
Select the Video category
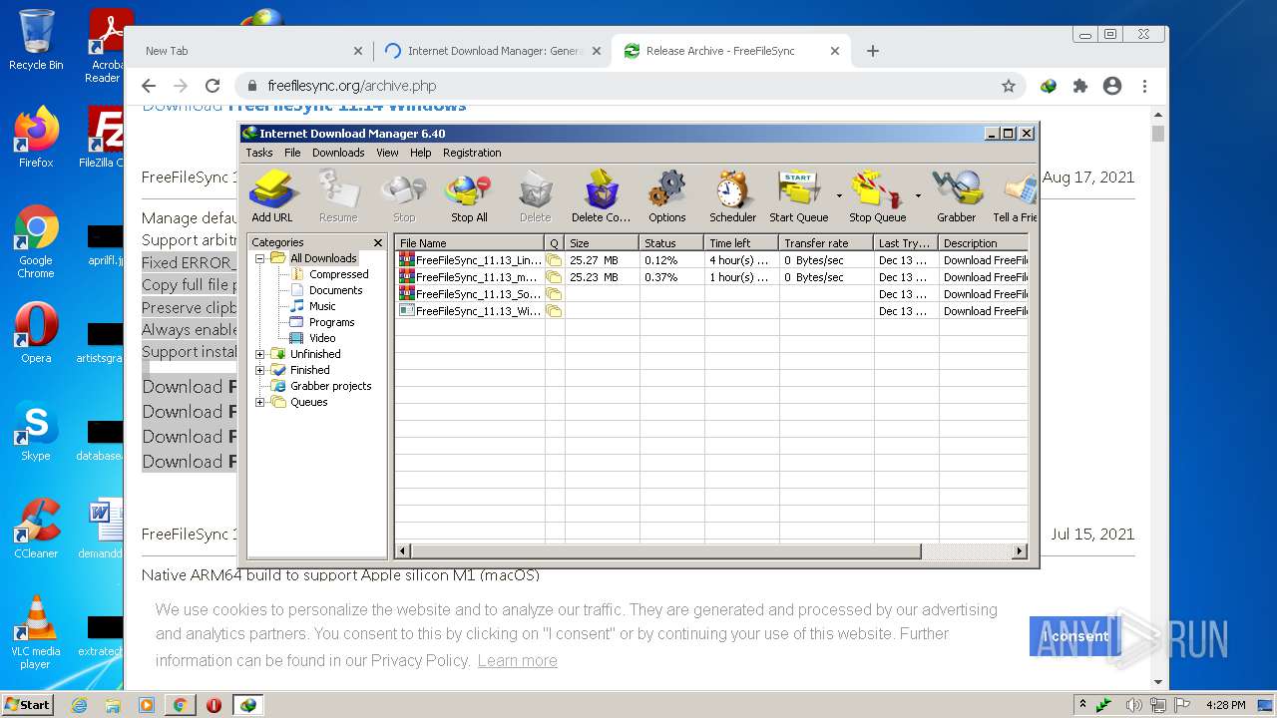[x=322, y=338]
